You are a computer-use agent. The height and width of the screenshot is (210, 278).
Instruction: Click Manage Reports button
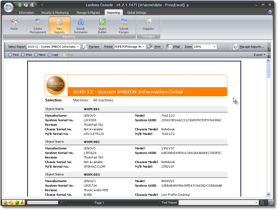[x=248, y=47]
